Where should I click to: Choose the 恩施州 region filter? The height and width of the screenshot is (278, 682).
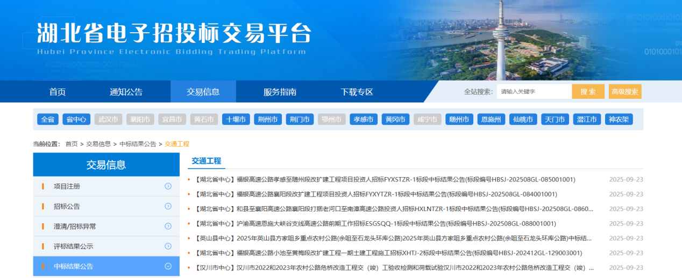coord(491,119)
